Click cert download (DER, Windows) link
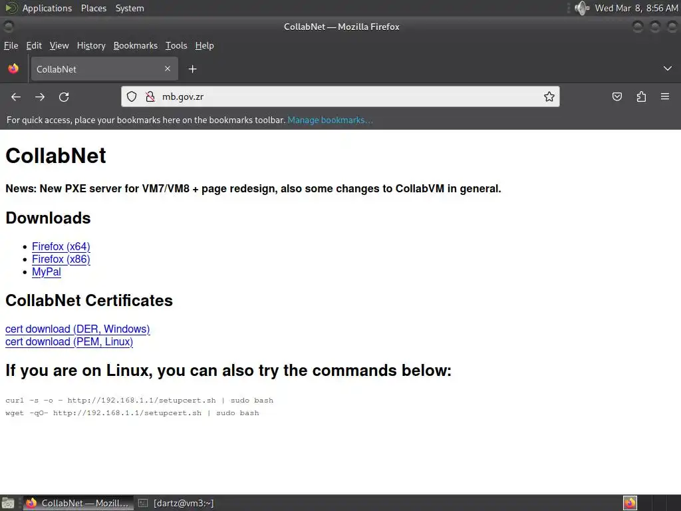Viewport: 681px width, 511px height. pyautogui.click(x=78, y=329)
